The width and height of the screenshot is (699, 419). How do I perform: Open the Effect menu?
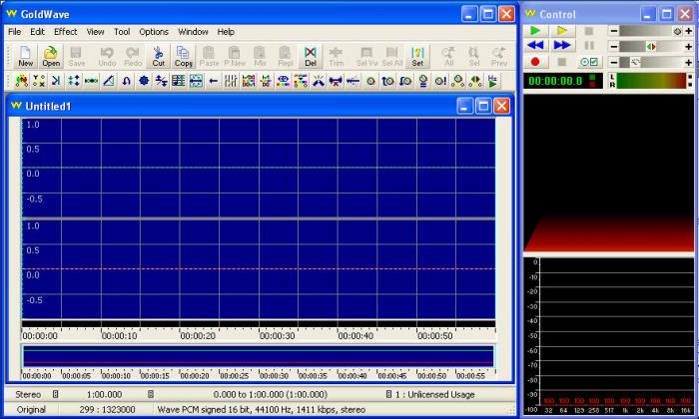point(66,32)
